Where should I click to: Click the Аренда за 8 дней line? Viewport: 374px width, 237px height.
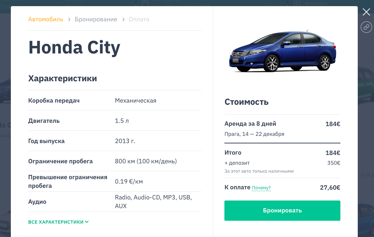(x=250, y=124)
